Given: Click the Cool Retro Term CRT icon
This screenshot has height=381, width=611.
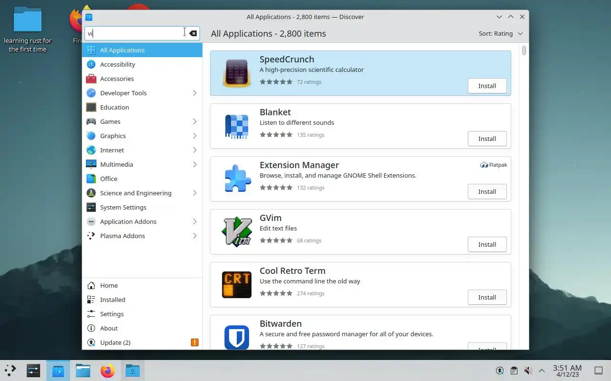Looking at the screenshot, I should (x=237, y=284).
